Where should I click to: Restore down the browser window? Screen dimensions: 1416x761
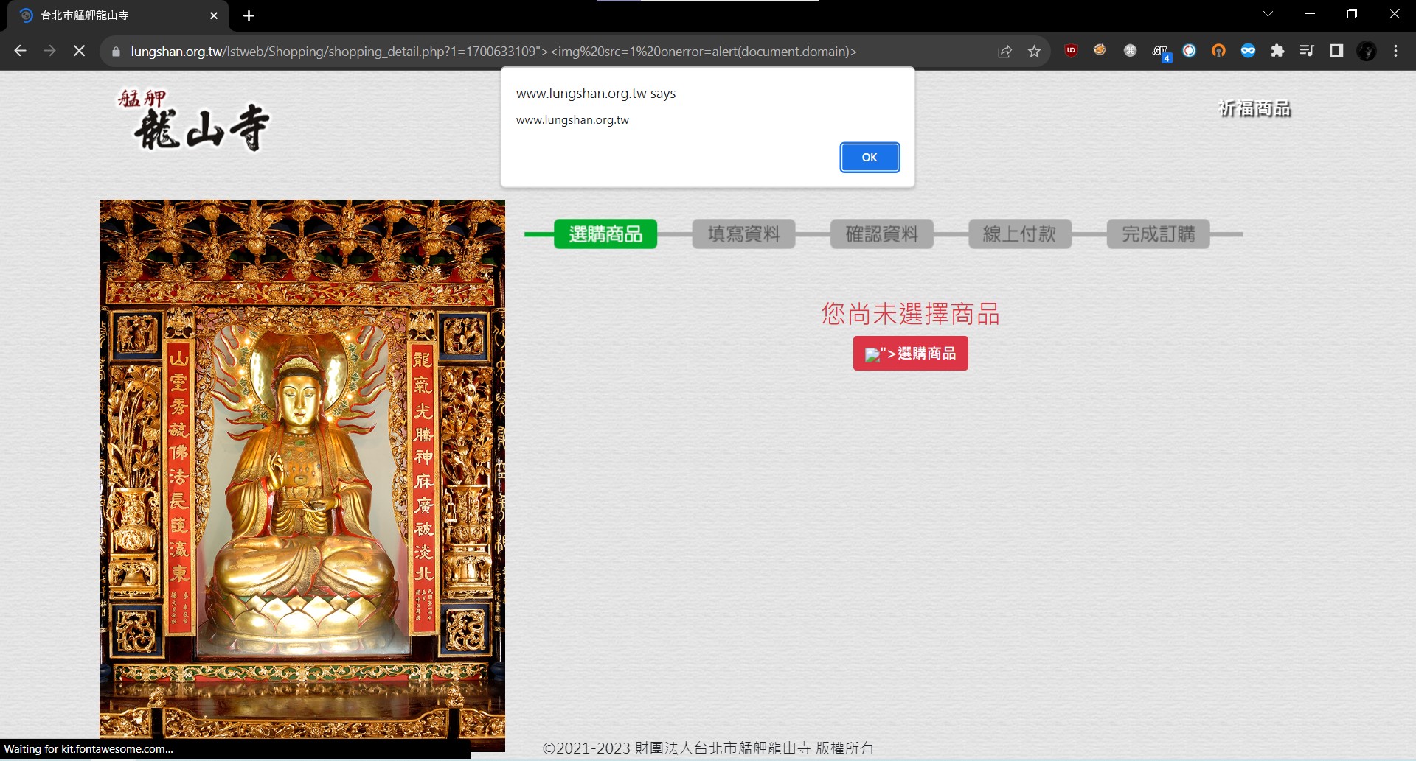(x=1352, y=14)
